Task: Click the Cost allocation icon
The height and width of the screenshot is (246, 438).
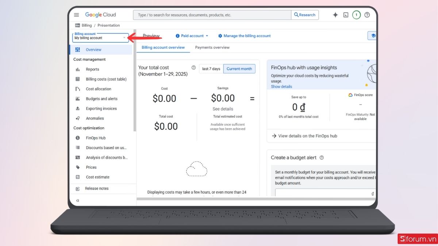Action: click(x=77, y=89)
